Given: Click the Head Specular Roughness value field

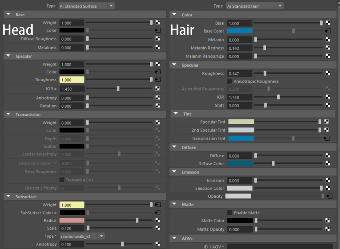Looking at the screenshot, I should pyautogui.click(x=72, y=80).
